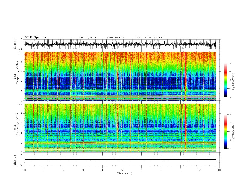Screen dimensions: 247x191
Task: Click the 'VLF Spectra' title text
Action: 35,37
